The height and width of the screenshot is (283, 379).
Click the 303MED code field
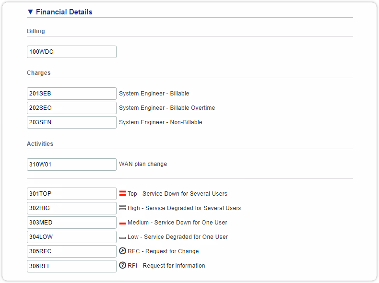point(71,223)
